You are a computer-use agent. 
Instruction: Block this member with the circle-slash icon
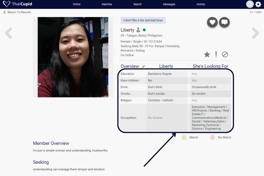pos(225,54)
